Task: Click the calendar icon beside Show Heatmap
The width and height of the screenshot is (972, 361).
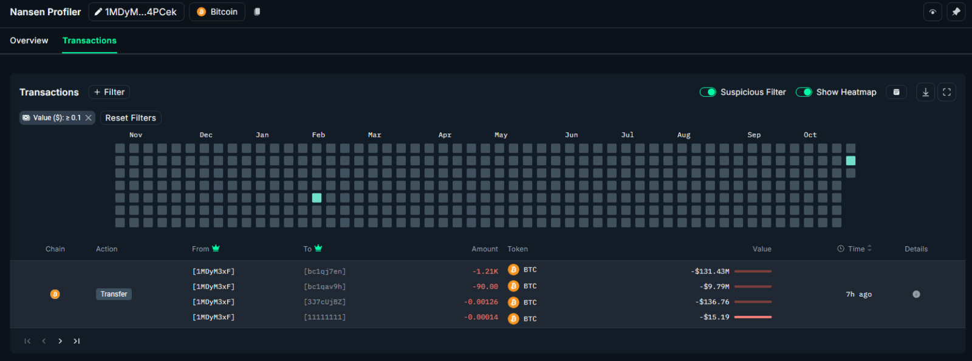Action: pos(896,92)
